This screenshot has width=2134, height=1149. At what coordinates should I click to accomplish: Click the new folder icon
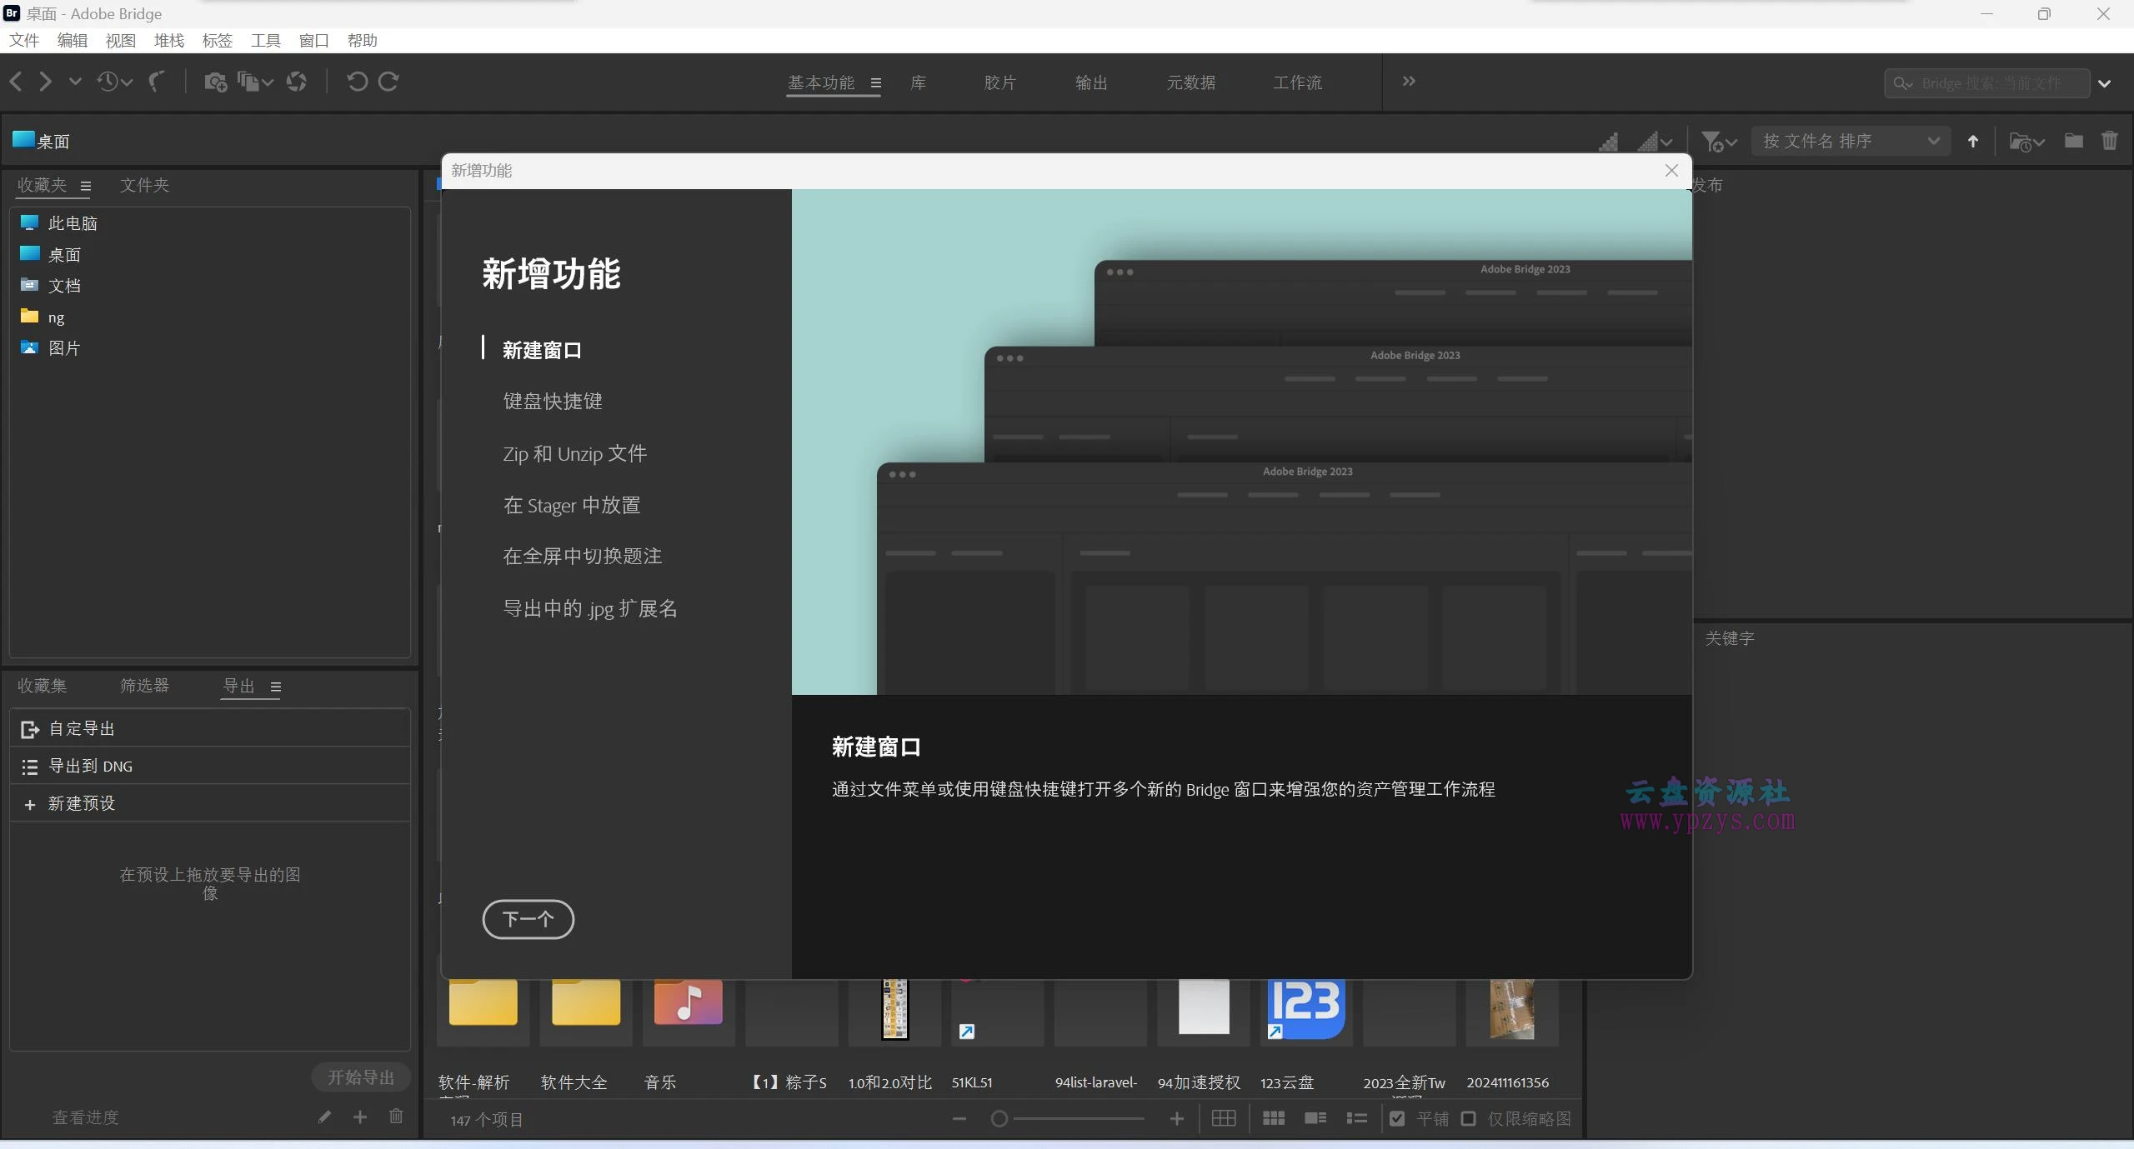coord(2074,141)
